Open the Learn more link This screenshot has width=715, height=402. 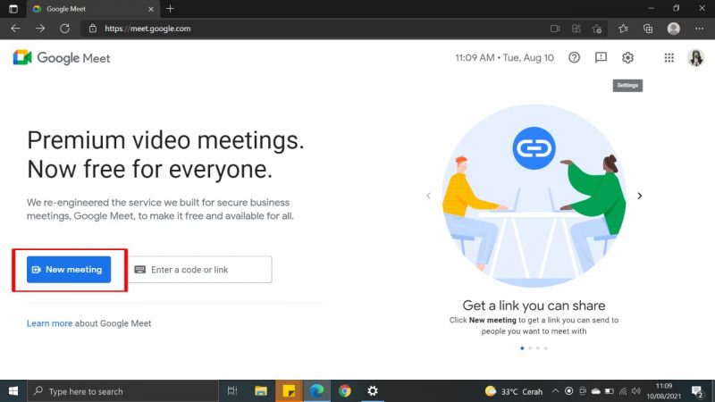49,323
